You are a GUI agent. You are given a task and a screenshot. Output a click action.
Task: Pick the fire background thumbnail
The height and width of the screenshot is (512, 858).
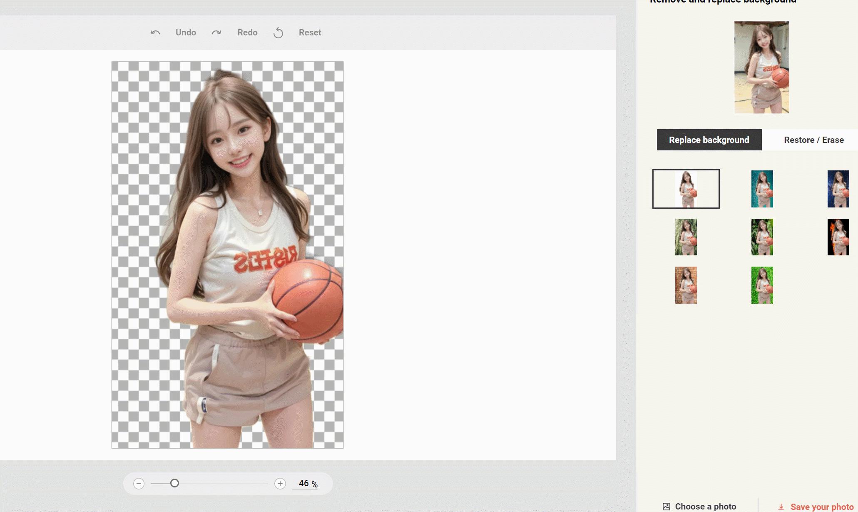tap(838, 237)
